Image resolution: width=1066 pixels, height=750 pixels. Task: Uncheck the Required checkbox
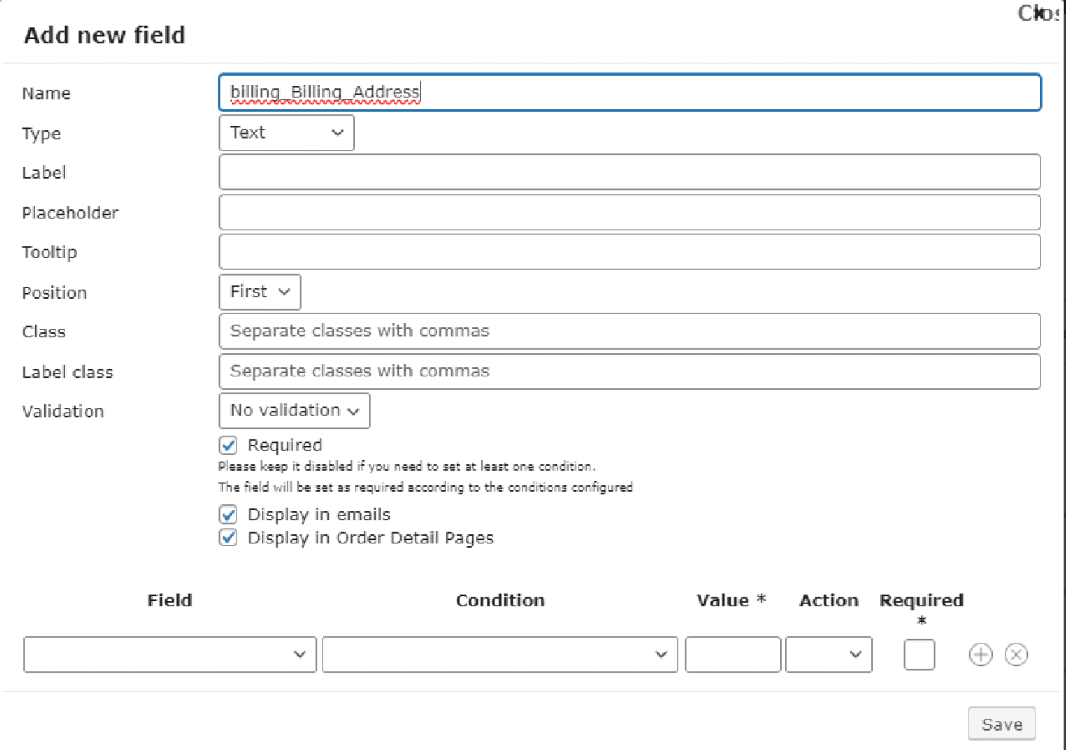(x=227, y=445)
